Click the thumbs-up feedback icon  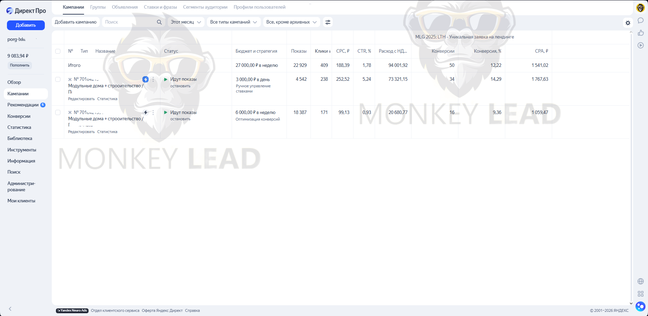640,33
